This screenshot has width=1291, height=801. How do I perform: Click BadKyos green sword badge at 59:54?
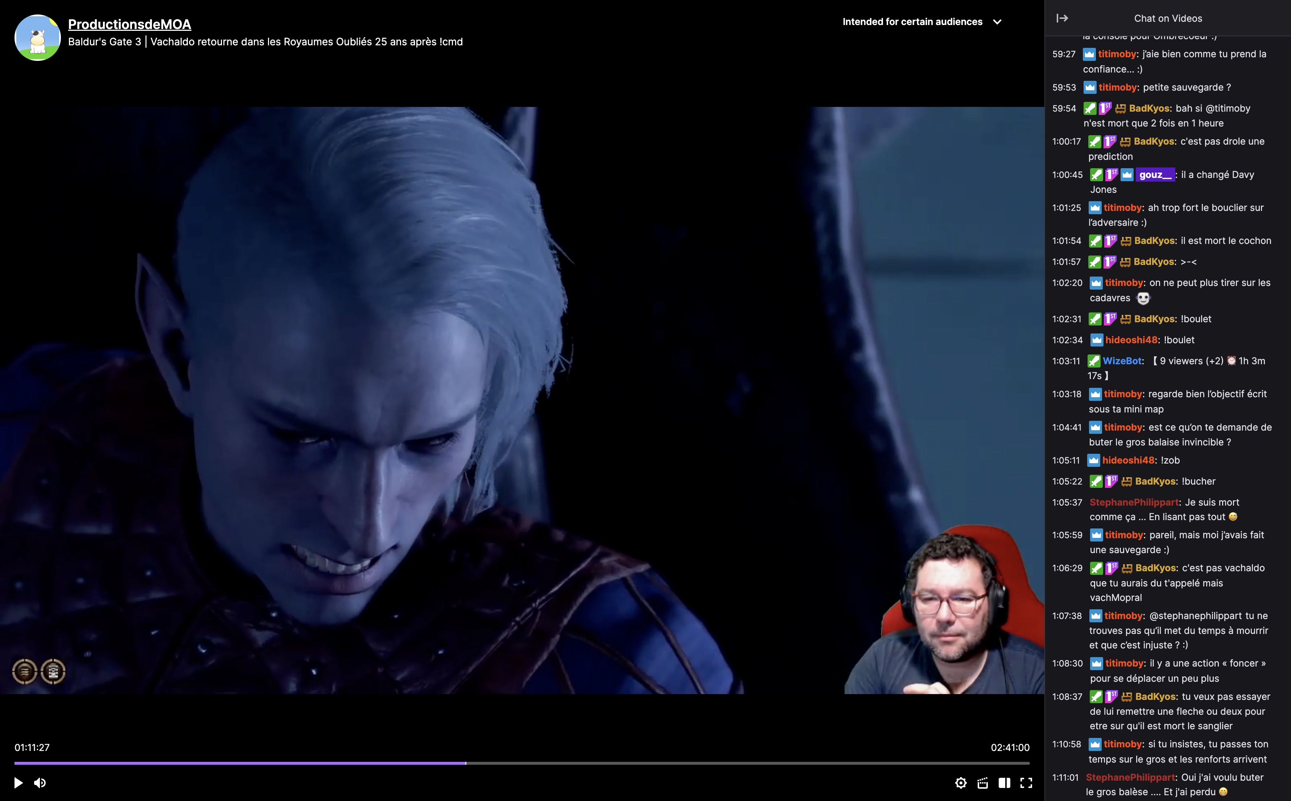1090,109
